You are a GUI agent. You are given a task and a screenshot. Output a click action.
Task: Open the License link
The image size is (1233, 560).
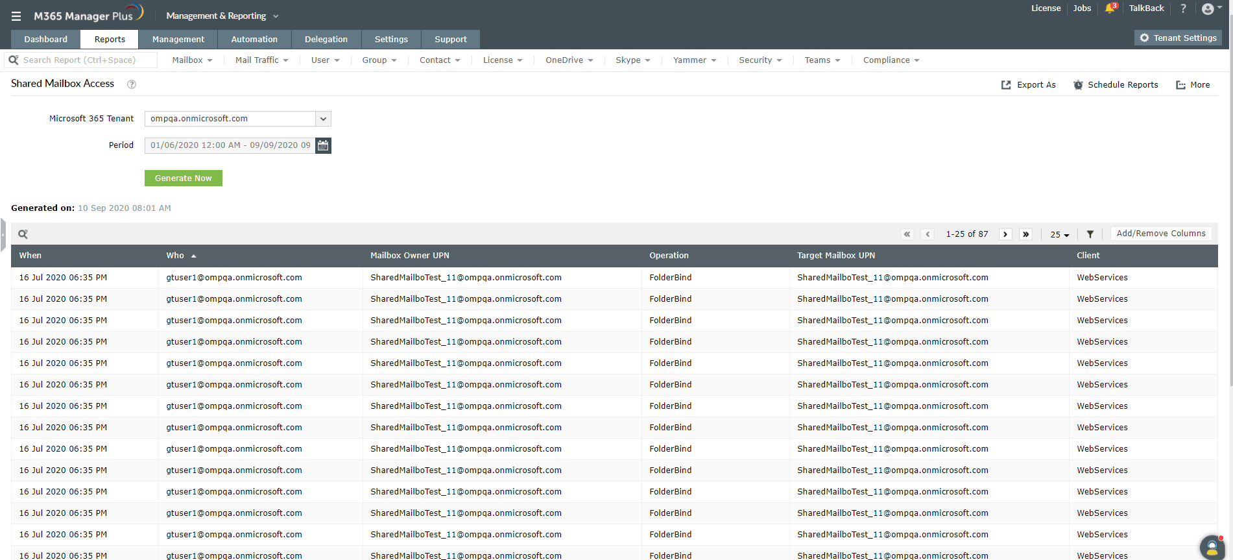click(1046, 8)
